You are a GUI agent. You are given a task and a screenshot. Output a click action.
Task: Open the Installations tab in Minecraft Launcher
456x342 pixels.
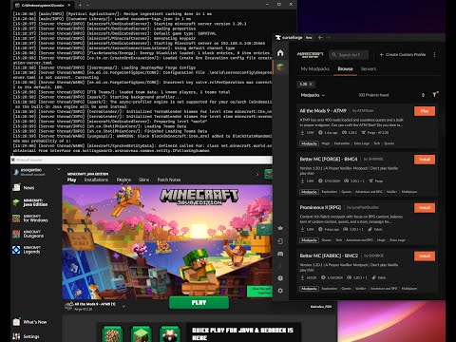(x=96, y=180)
